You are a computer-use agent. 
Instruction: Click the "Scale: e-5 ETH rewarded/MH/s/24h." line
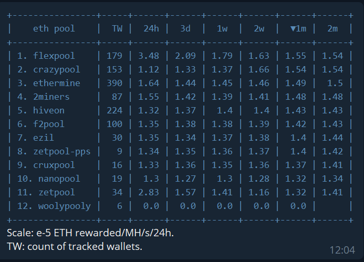coord(90,233)
